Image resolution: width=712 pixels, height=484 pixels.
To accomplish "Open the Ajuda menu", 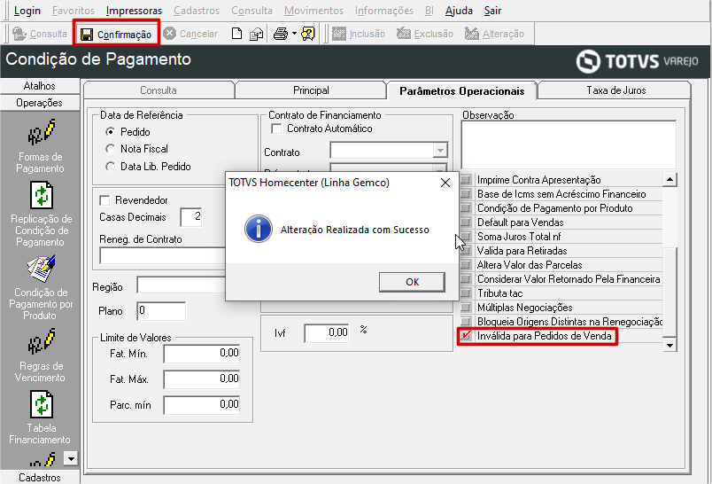I will [459, 11].
